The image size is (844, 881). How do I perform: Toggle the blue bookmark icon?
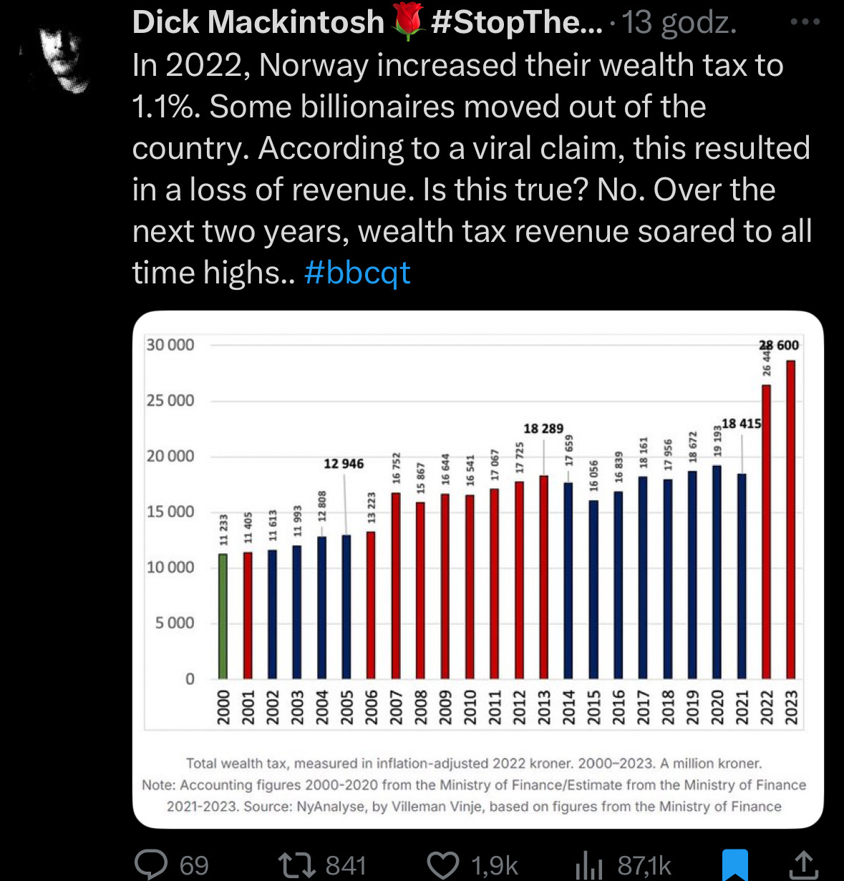click(x=735, y=864)
